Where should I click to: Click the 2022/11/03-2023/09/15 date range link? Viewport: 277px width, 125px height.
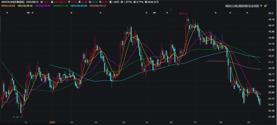[x=242, y=6]
